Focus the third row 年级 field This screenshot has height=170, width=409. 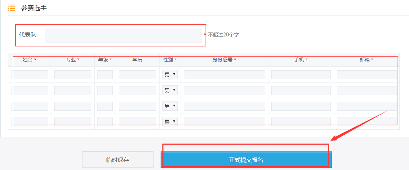105,106
